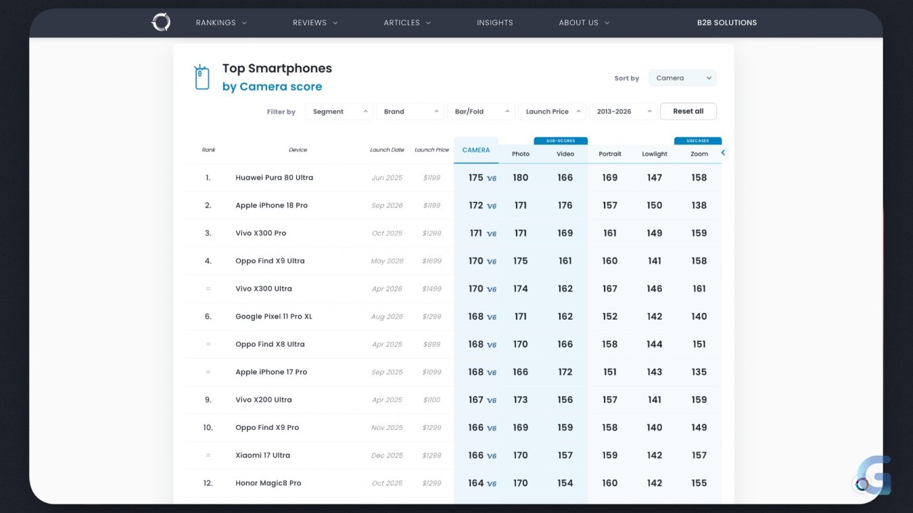Image resolution: width=913 pixels, height=513 pixels.
Task: Open B2B Solutions in the navigation bar
Action: click(x=727, y=22)
